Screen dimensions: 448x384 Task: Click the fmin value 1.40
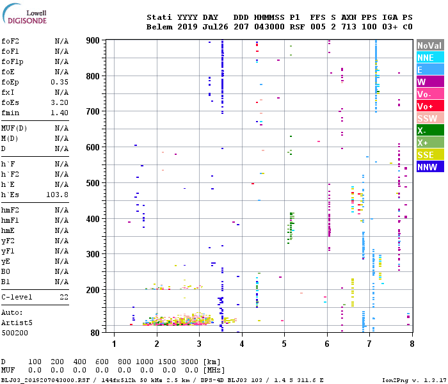(x=60, y=113)
